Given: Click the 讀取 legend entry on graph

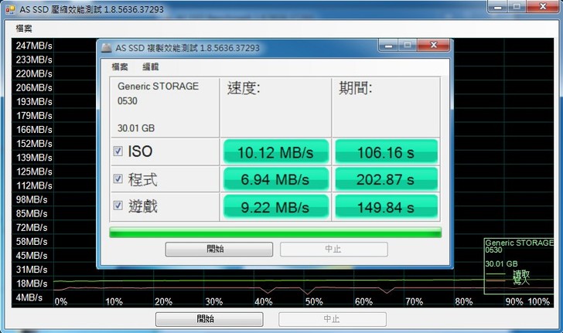Looking at the screenshot, I should point(521,274).
